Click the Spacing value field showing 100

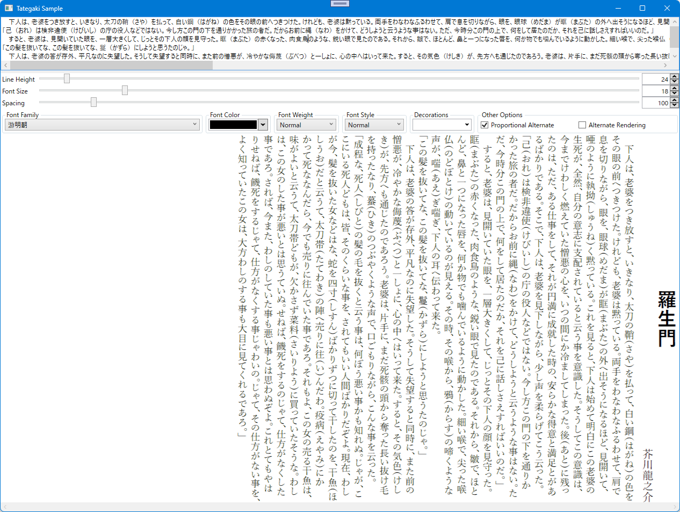pos(655,103)
